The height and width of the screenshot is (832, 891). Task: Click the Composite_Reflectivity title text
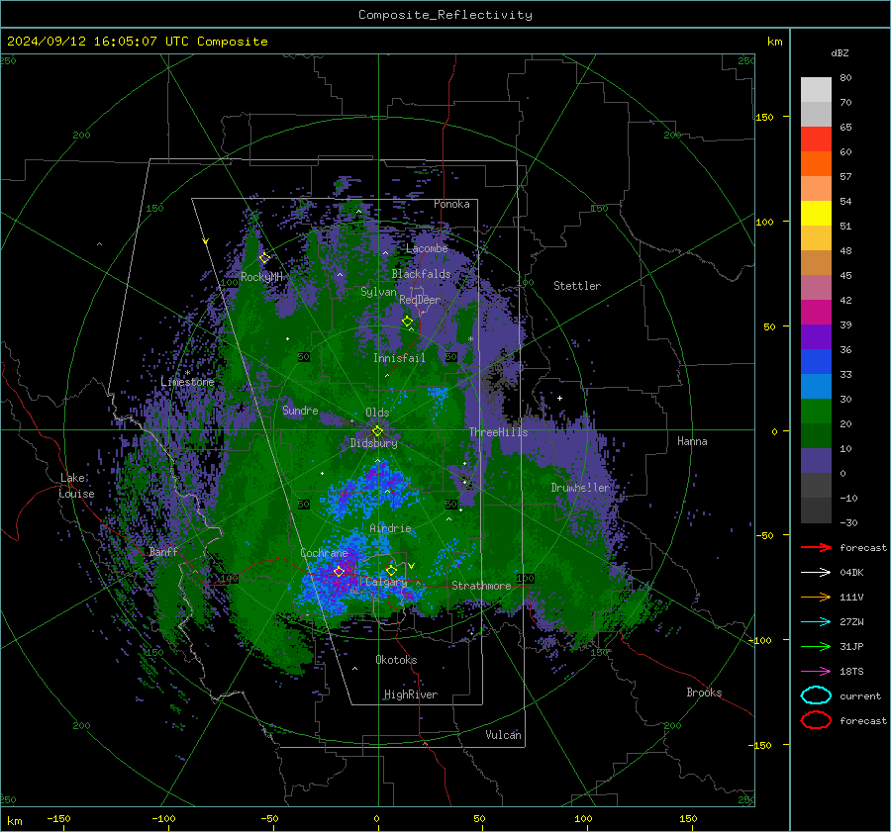click(445, 15)
